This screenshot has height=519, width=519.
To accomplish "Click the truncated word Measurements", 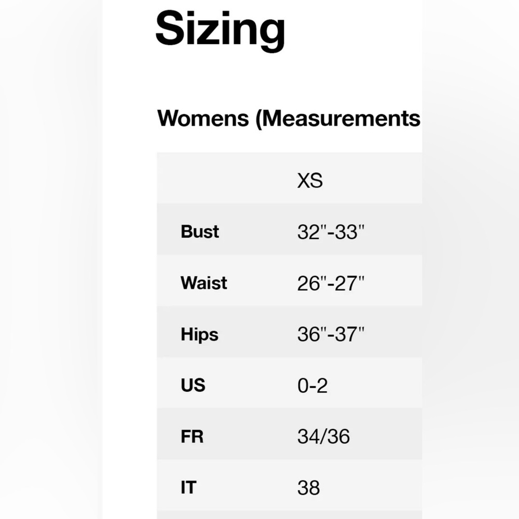I will point(342,118).
